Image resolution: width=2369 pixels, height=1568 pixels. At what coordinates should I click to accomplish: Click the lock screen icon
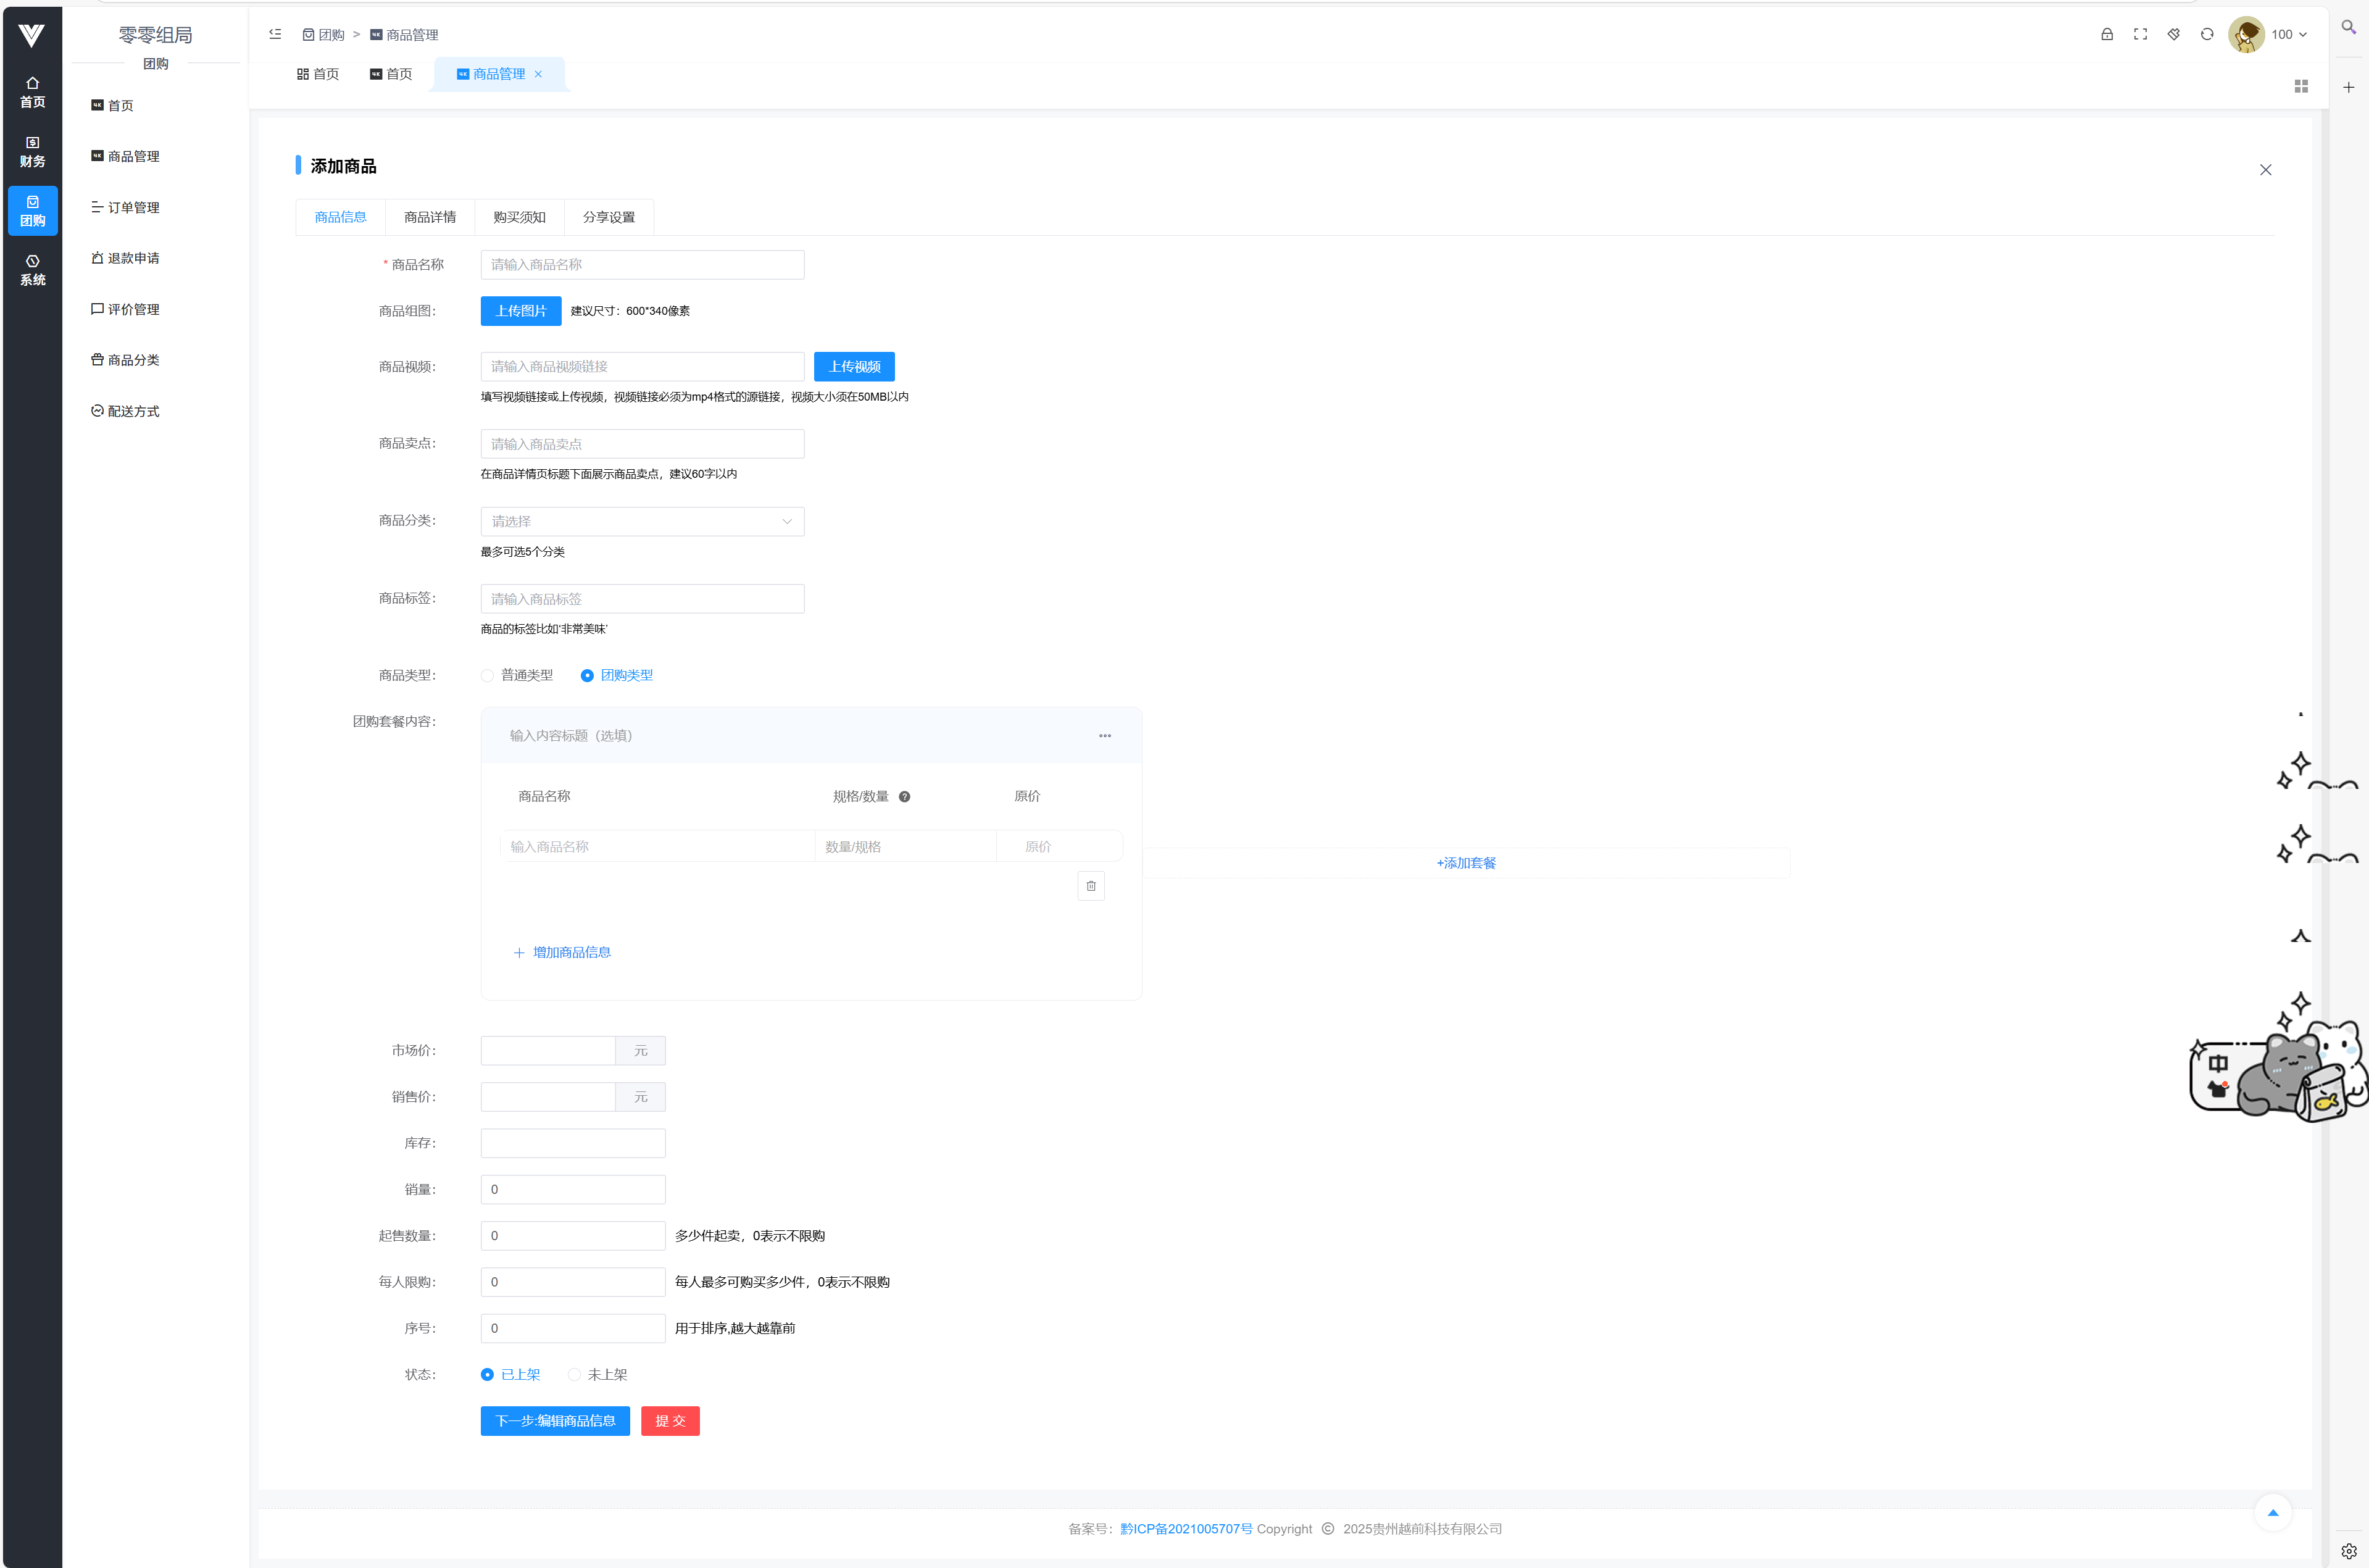[x=2107, y=34]
